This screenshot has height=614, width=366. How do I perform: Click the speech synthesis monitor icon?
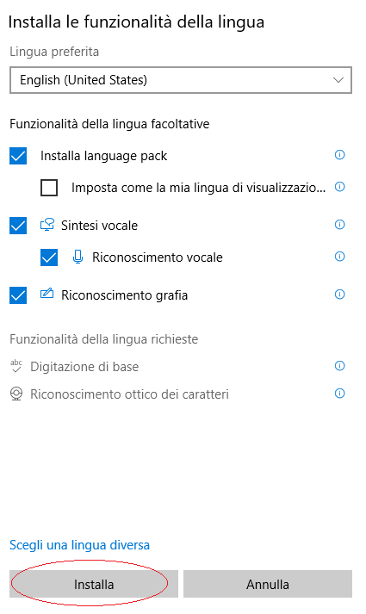coord(47,225)
